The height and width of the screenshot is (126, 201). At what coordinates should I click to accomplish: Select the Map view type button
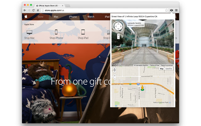tap(161, 68)
